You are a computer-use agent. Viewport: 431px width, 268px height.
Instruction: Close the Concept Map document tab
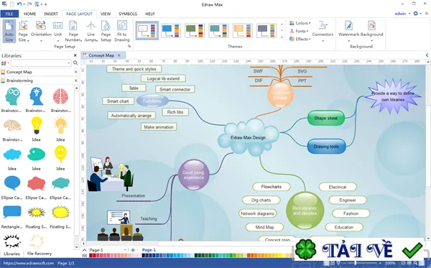click(119, 55)
